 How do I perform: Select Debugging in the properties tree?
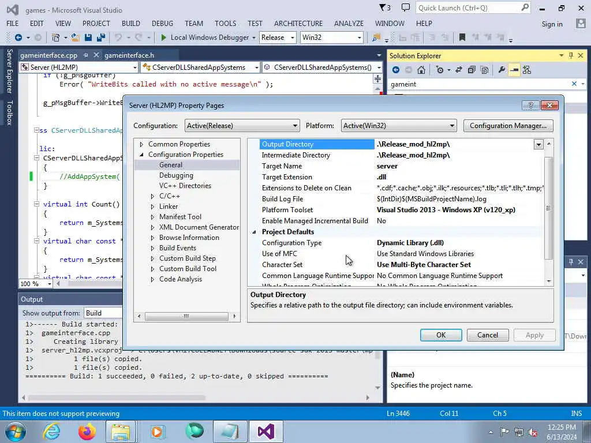(x=176, y=175)
